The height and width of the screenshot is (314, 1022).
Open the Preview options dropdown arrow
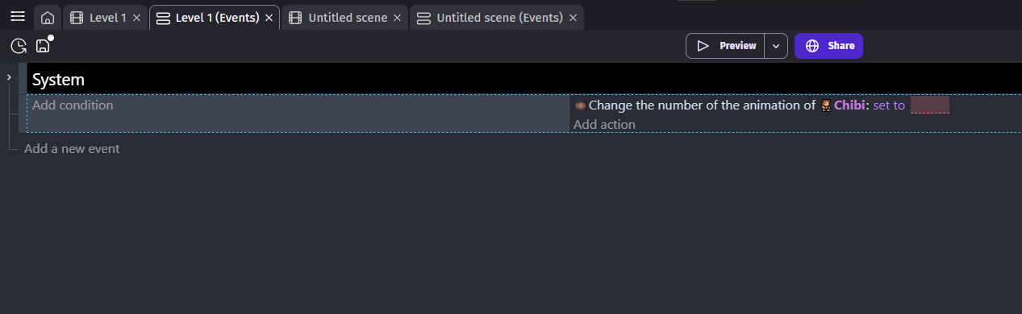click(x=776, y=46)
